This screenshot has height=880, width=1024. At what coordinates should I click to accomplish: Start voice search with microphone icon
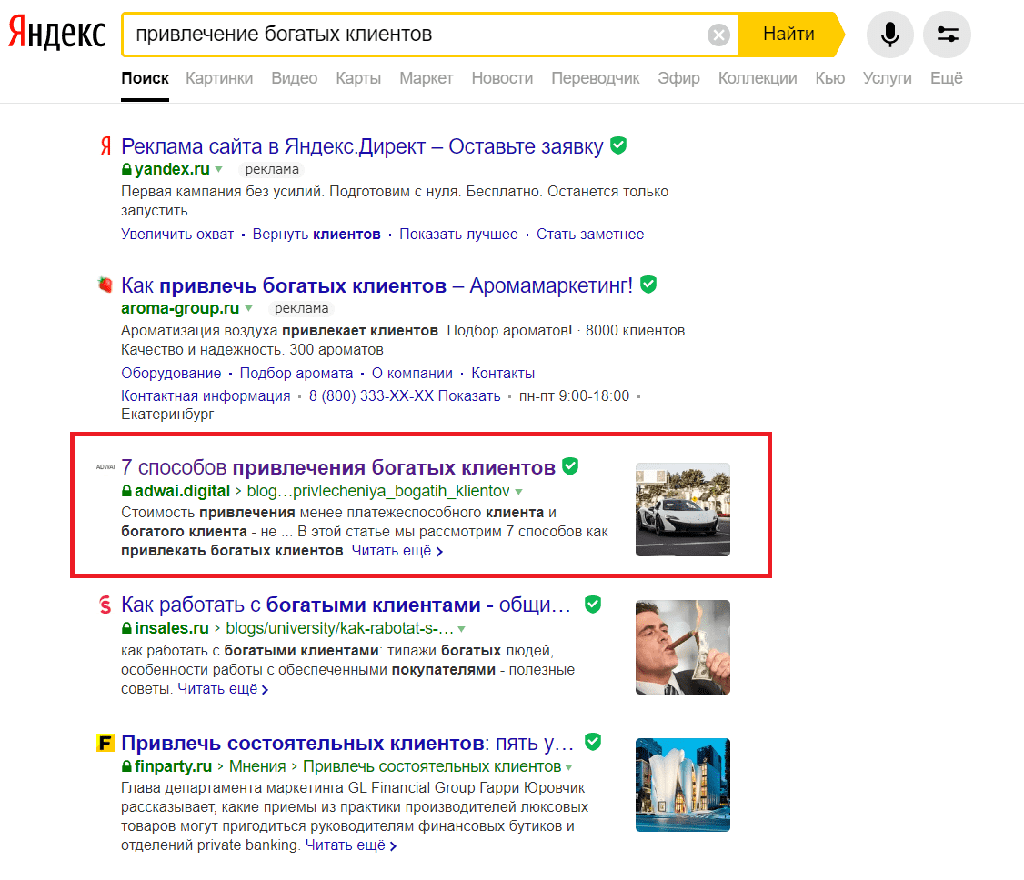click(x=889, y=34)
